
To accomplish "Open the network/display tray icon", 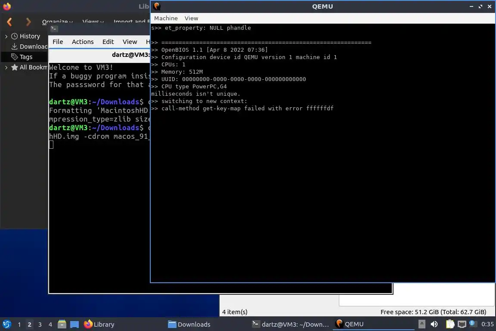I will (x=462, y=324).
